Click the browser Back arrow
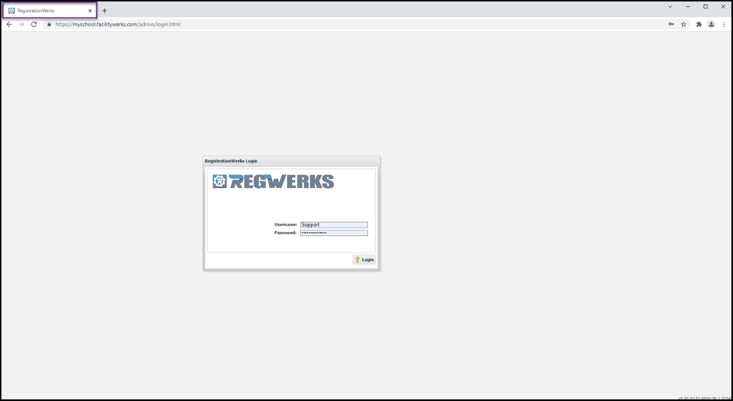Image resolution: width=733 pixels, height=401 pixels. click(9, 24)
